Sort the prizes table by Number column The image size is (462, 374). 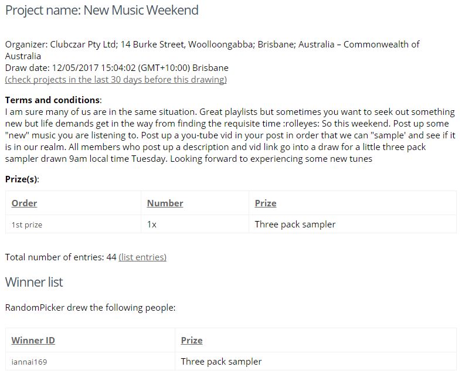[x=165, y=203]
